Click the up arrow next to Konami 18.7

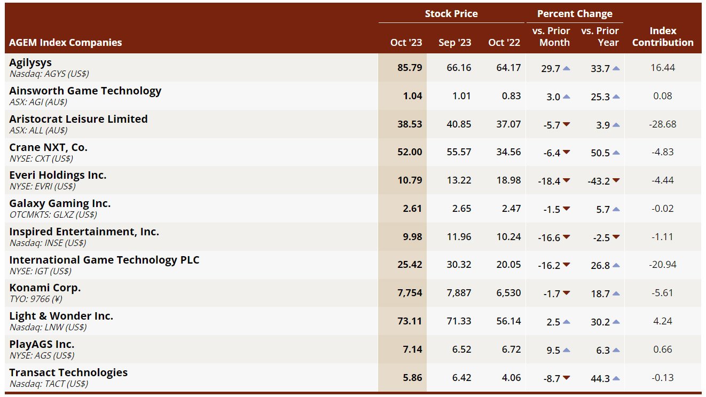[616, 293]
